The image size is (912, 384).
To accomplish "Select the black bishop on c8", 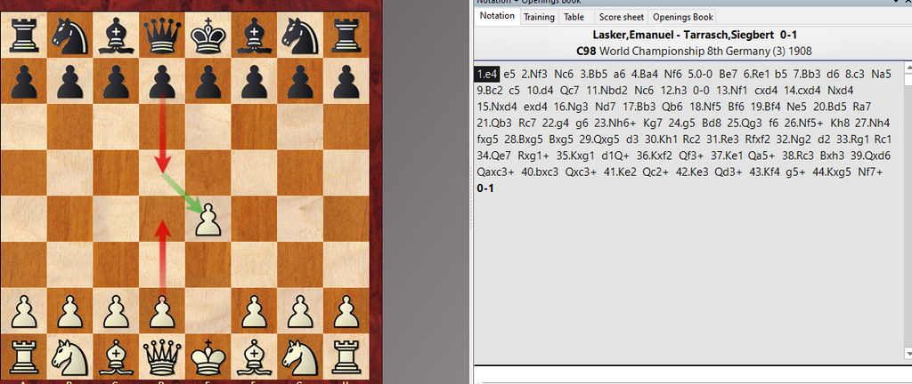I will click(116, 35).
